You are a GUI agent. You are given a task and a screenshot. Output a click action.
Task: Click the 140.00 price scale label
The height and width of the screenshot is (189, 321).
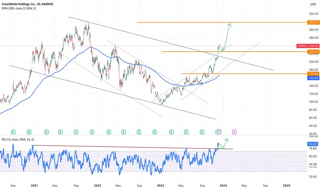click(x=314, y=86)
